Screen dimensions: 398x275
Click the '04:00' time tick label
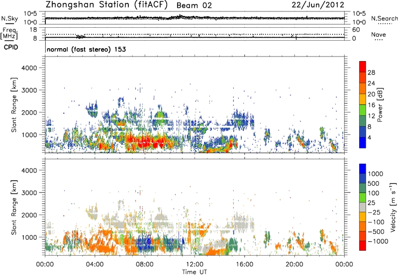pos(95,265)
